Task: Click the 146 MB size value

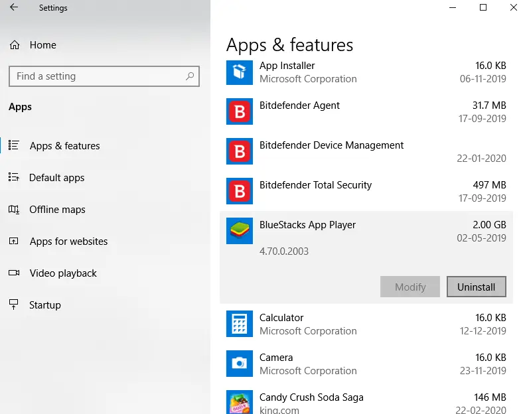Action: [x=490, y=397]
